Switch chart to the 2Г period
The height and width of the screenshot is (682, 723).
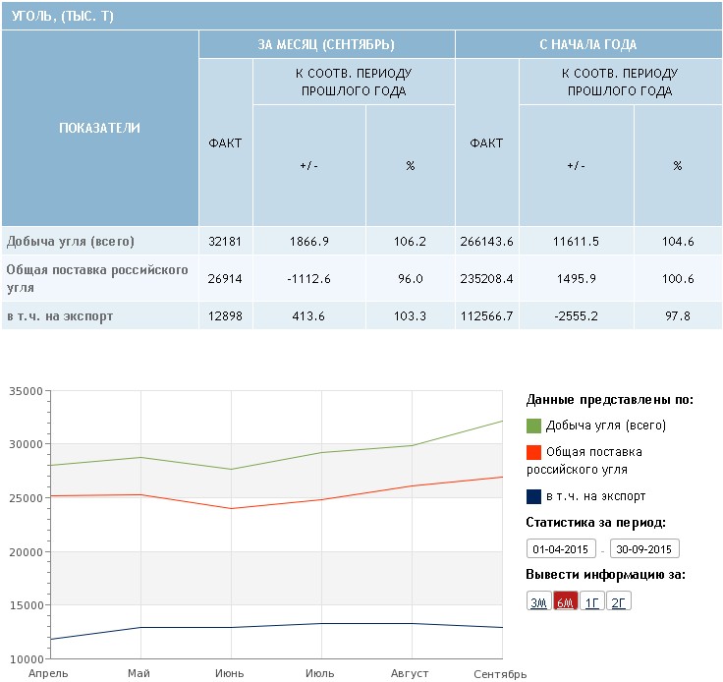tap(618, 602)
